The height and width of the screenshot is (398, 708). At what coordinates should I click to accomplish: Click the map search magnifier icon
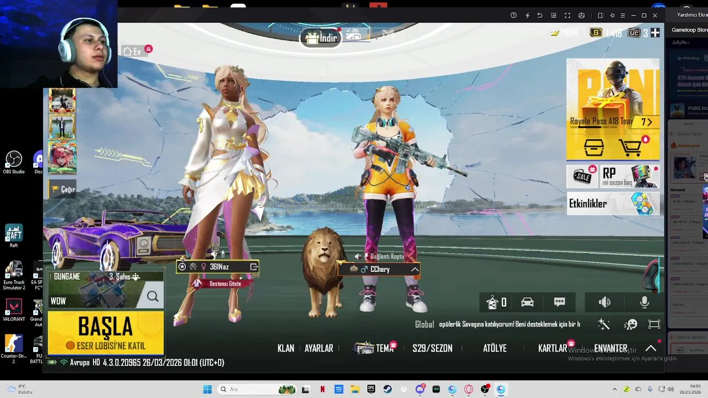click(153, 297)
